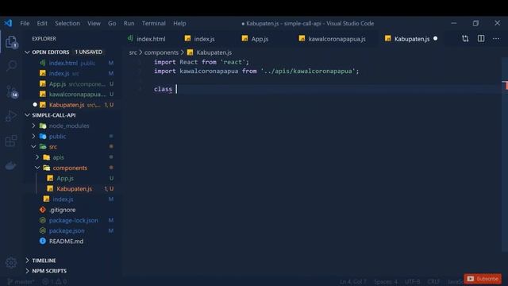This screenshot has width=508, height=286.
Task: Open the Edit menu
Action: [x=42, y=23]
